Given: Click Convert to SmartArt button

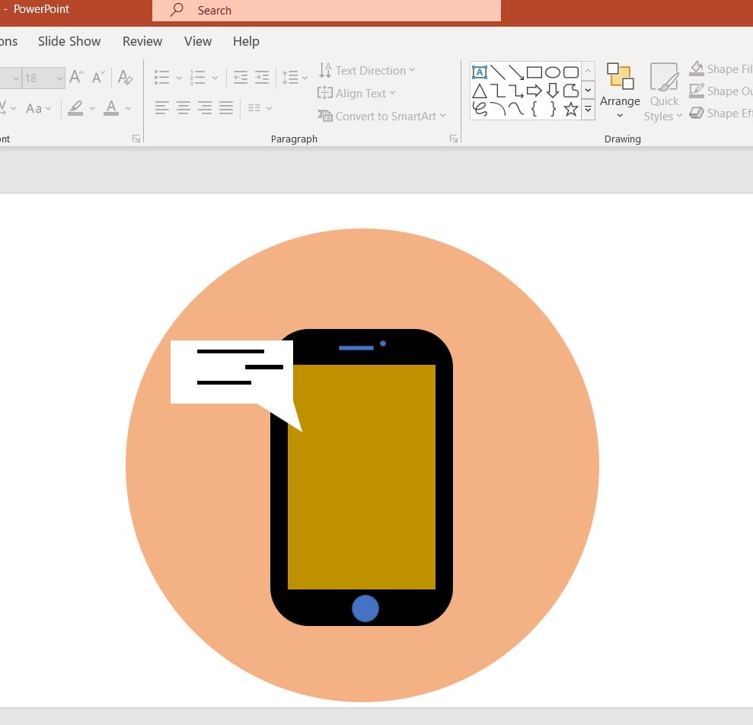Looking at the screenshot, I should pos(381,116).
